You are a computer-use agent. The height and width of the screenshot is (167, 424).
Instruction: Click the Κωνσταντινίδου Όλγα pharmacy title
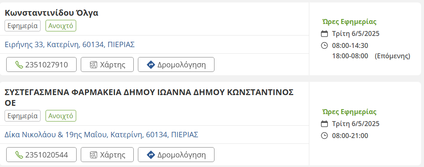point(51,13)
